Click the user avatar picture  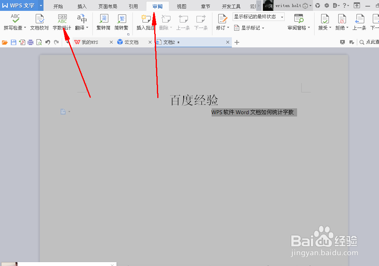click(x=268, y=5)
